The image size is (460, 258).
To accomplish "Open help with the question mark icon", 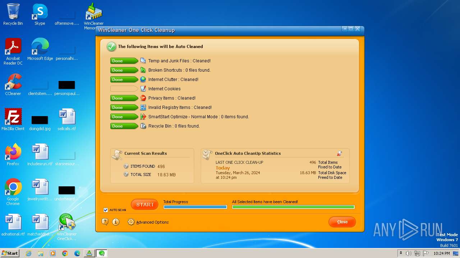I will [105, 222].
